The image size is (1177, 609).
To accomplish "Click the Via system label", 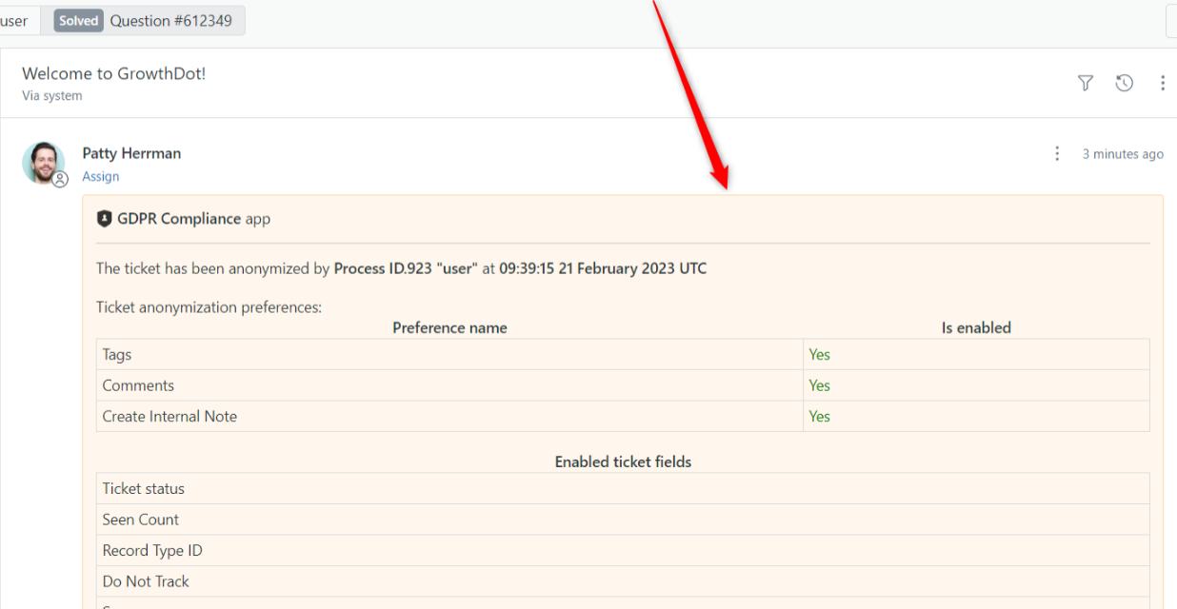I will click(x=52, y=95).
